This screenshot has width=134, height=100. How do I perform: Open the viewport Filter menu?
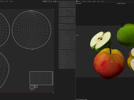pyautogui.click(x=99, y=1)
